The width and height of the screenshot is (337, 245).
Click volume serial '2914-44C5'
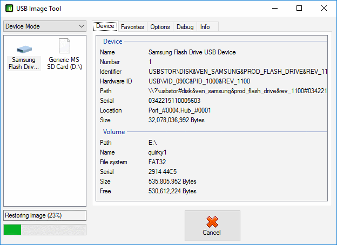point(163,171)
